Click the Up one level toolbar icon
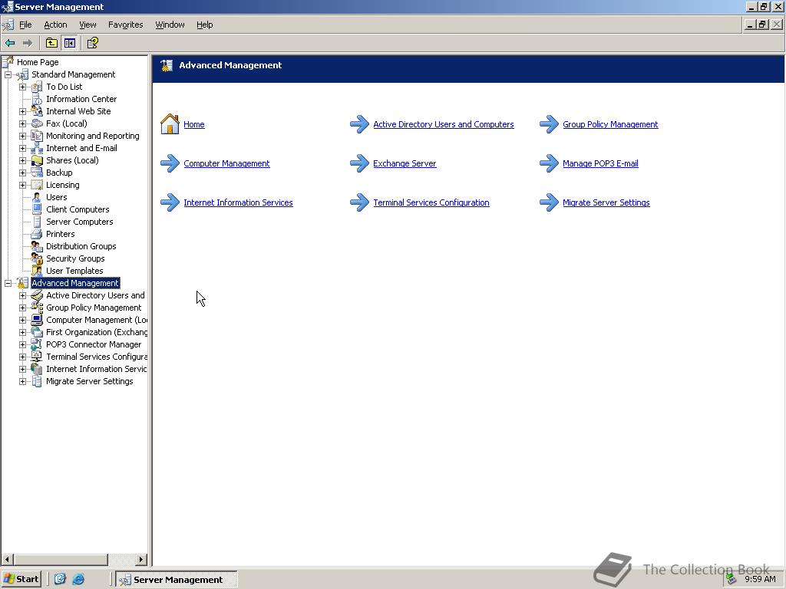Image resolution: width=786 pixels, height=589 pixels. point(51,43)
